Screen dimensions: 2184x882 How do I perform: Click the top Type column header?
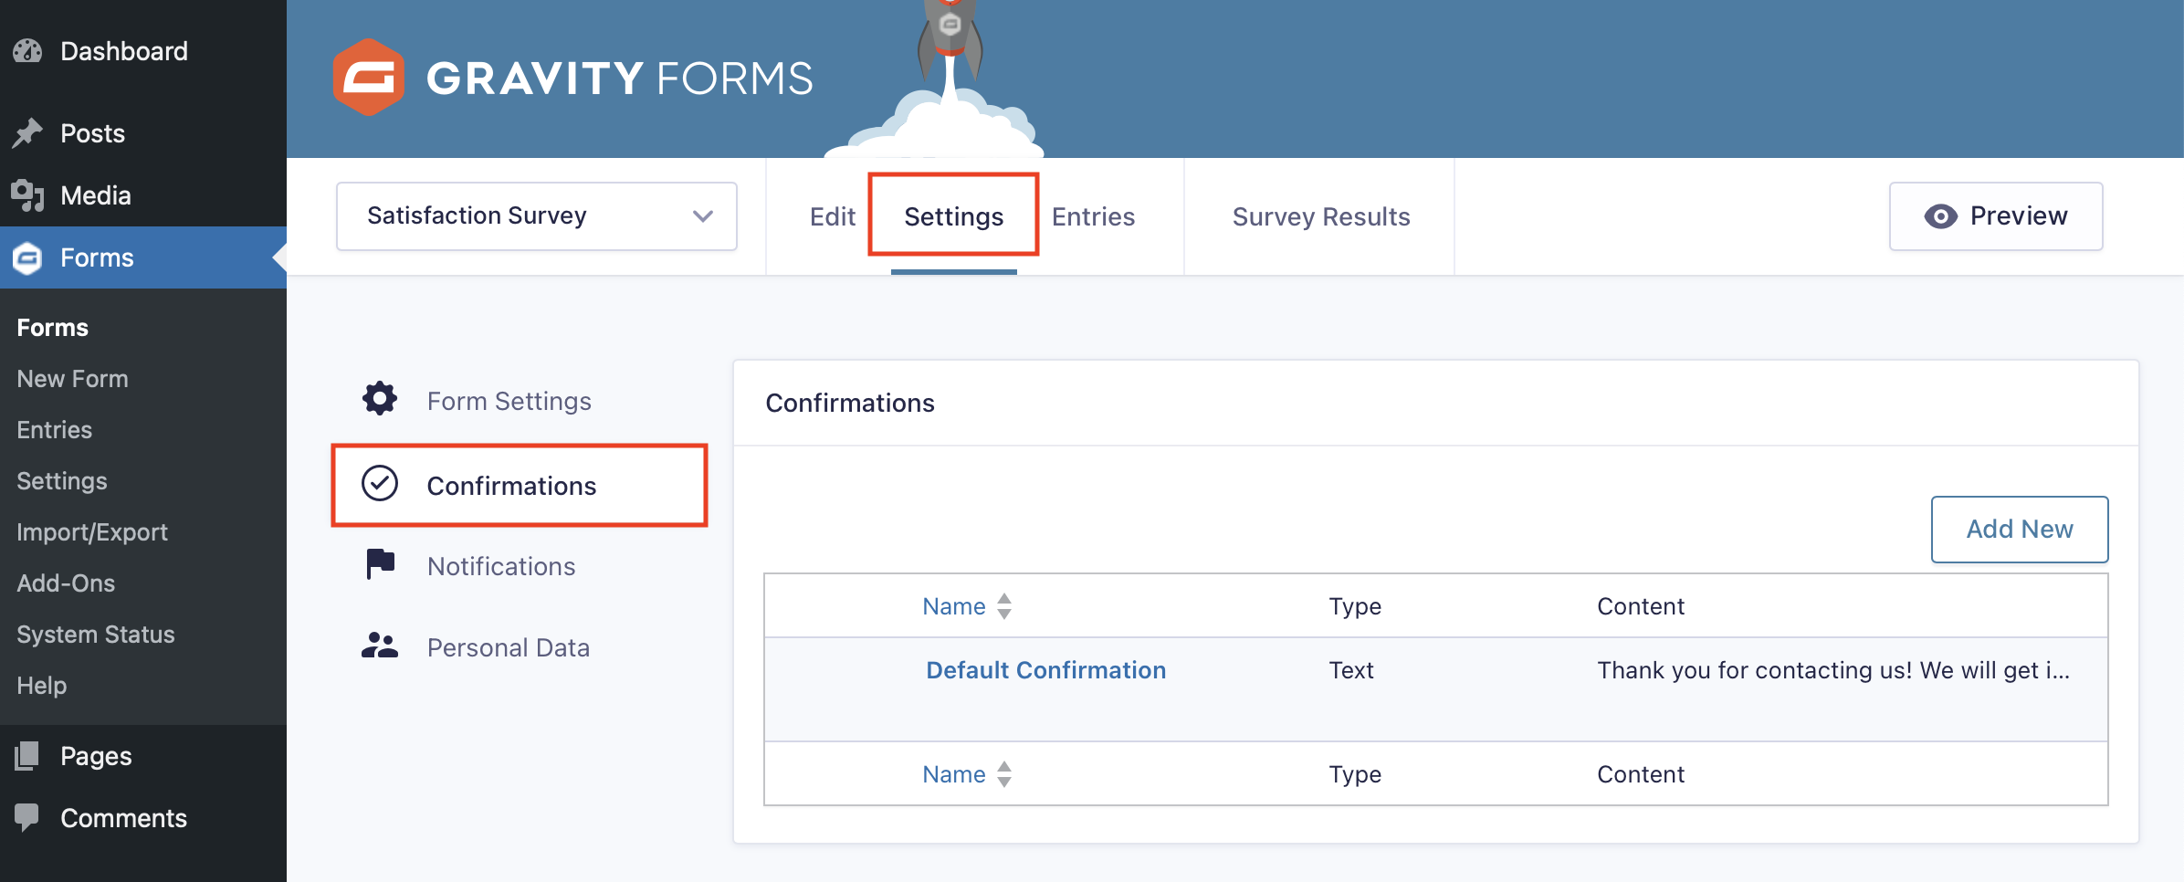tap(1355, 606)
